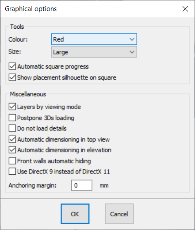Image resolution: width=195 pixels, height=230 pixels.
Task: Check the Do not load details box
Action: [12, 128]
